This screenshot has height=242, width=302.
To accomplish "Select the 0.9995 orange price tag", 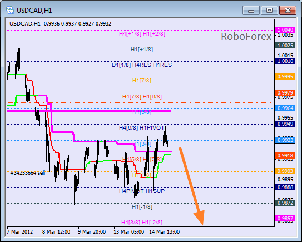I will pos(285,77).
